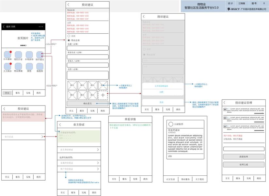
Task: Switch to 服务 tab on the home screen
Action: coord(18,93)
